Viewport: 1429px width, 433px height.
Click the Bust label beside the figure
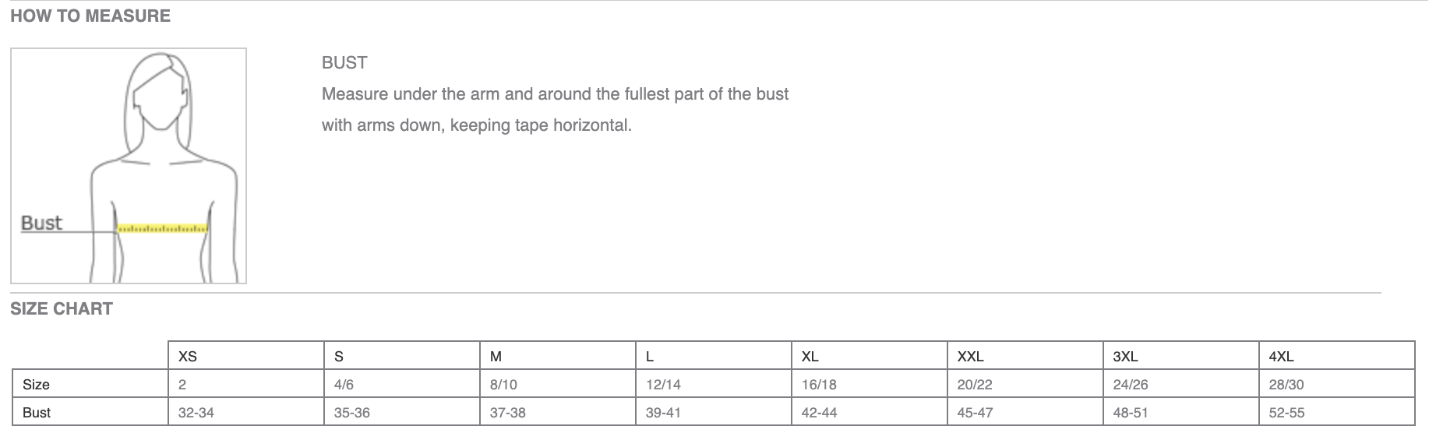point(41,223)
